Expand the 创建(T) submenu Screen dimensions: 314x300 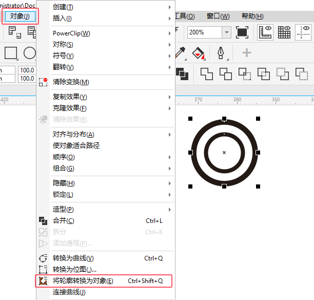112,7
